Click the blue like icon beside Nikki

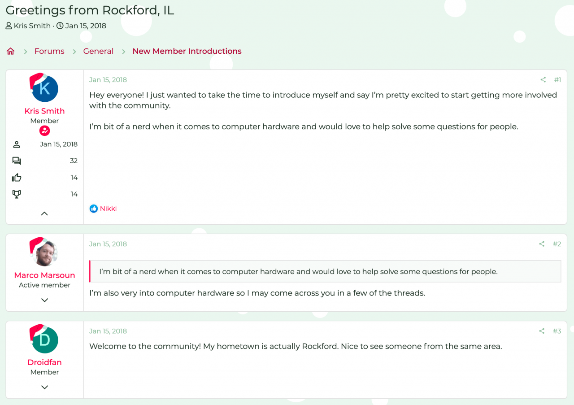pos(93,209)
